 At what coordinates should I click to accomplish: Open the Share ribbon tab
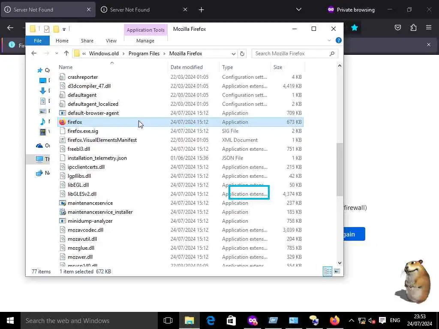[x=87, y=41]
